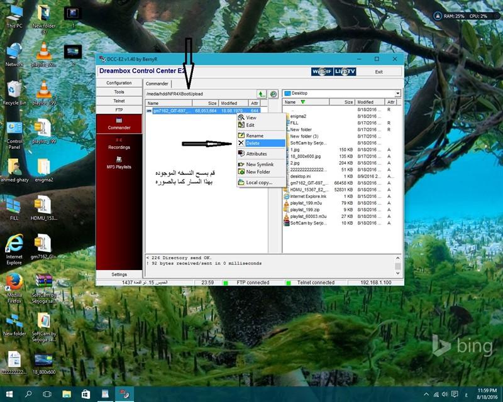Sort the local panel by Modified column

[x=370, y=102]
